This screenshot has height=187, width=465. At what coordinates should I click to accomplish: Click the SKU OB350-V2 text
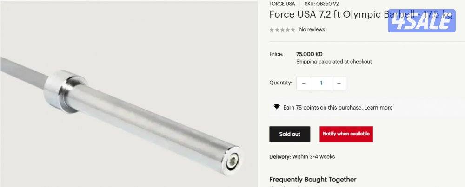(x=321, y=4)
